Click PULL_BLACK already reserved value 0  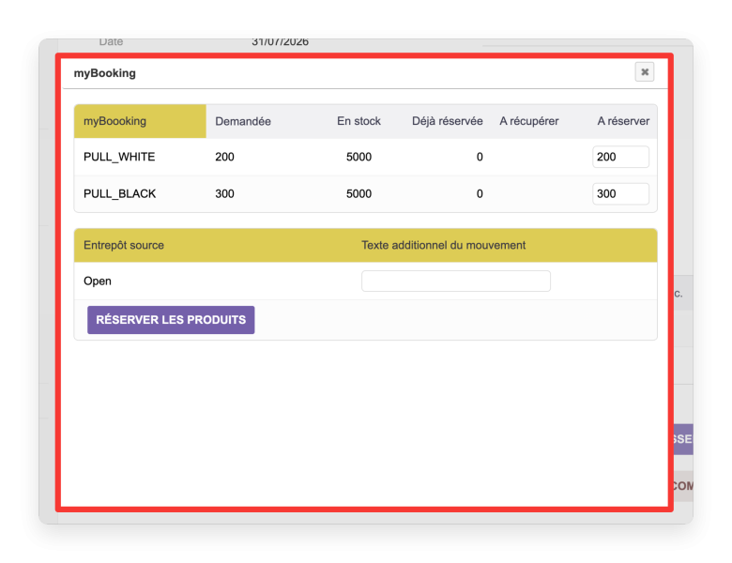480,193
